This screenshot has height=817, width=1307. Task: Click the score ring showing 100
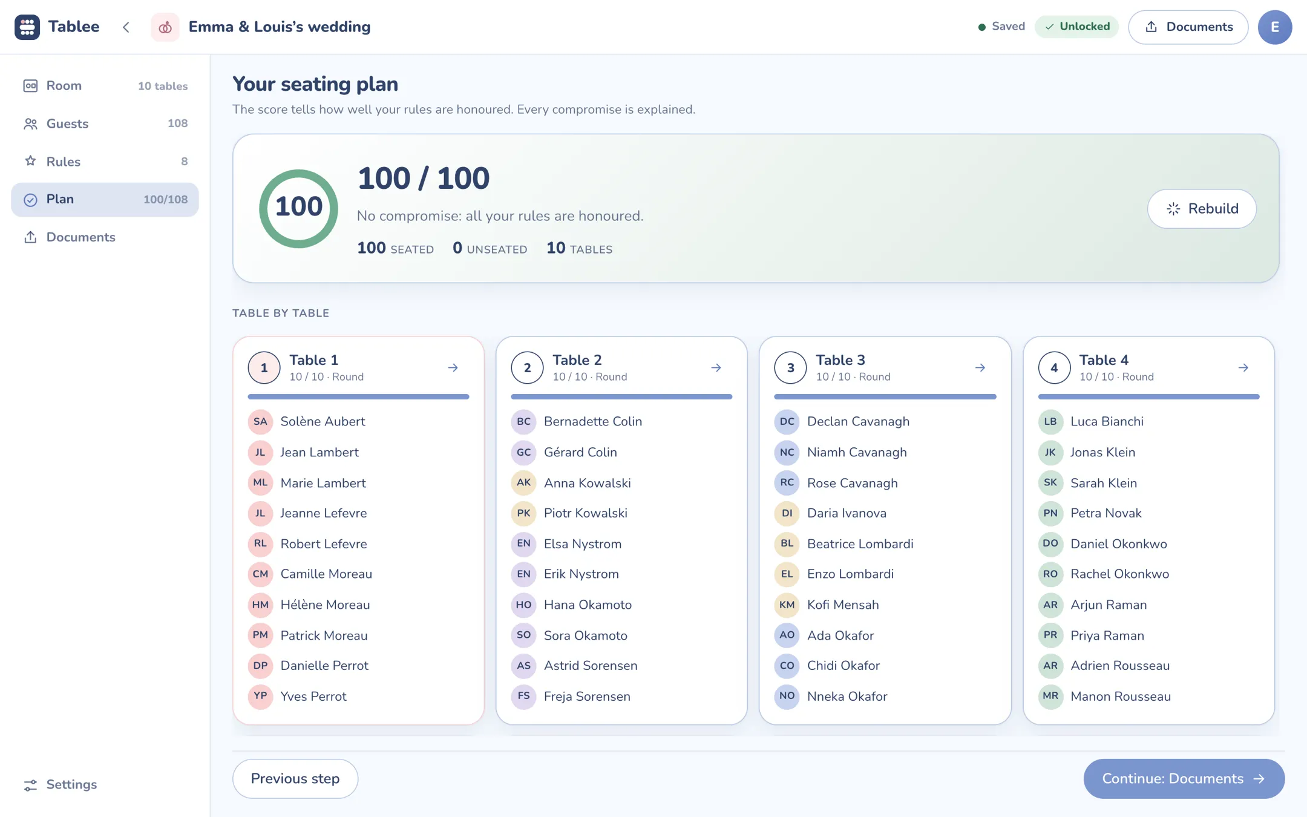tap(298, 208)
